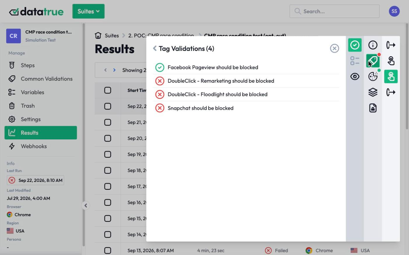Viewport: 409px width, 255px height.
Task: Select the last navigate arrow step icon
Action: 391,92
